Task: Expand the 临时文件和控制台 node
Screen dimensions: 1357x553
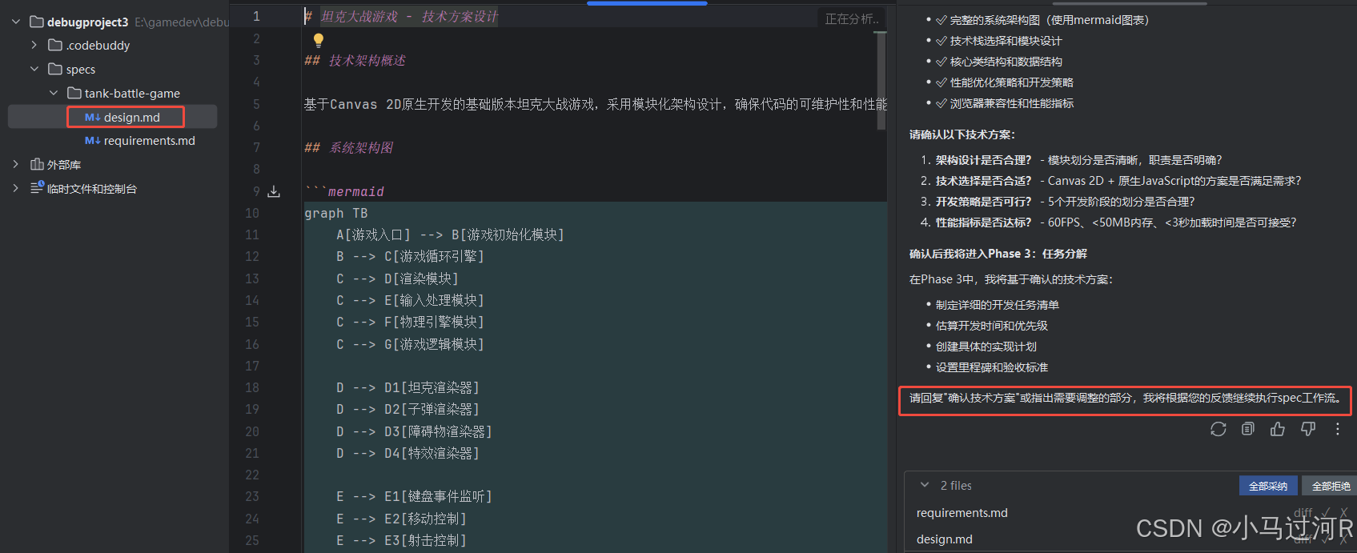Action: pyautogui.click(x=15, y=187)
